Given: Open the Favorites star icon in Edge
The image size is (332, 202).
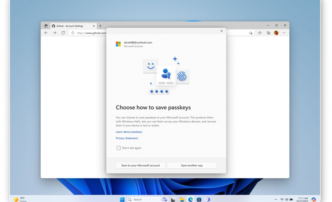Looking at the screenshot, I should point(260,33).
